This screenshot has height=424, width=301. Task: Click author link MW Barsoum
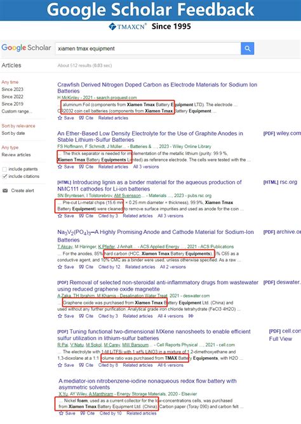point(135,345)
